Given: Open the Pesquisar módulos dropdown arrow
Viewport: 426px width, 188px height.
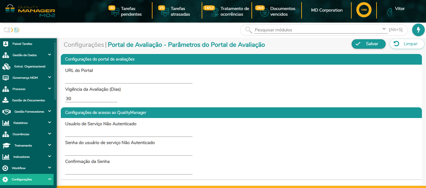Looking at the screenshot, I should click(x=384, y=29).
